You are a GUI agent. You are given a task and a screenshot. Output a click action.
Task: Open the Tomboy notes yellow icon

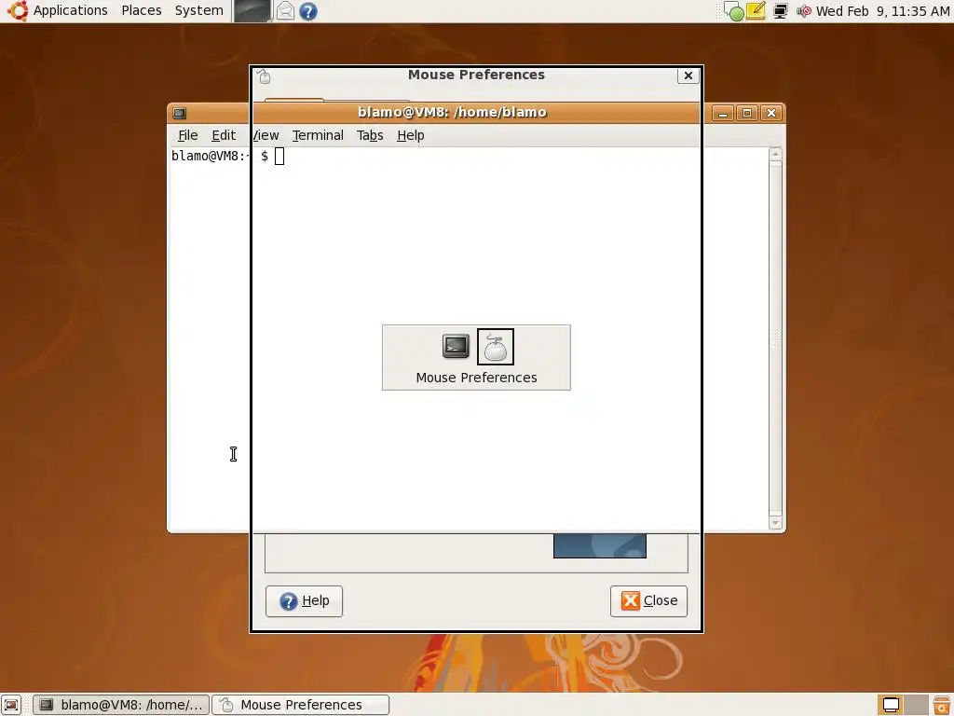pyautogui.click(x=755, y=11)
